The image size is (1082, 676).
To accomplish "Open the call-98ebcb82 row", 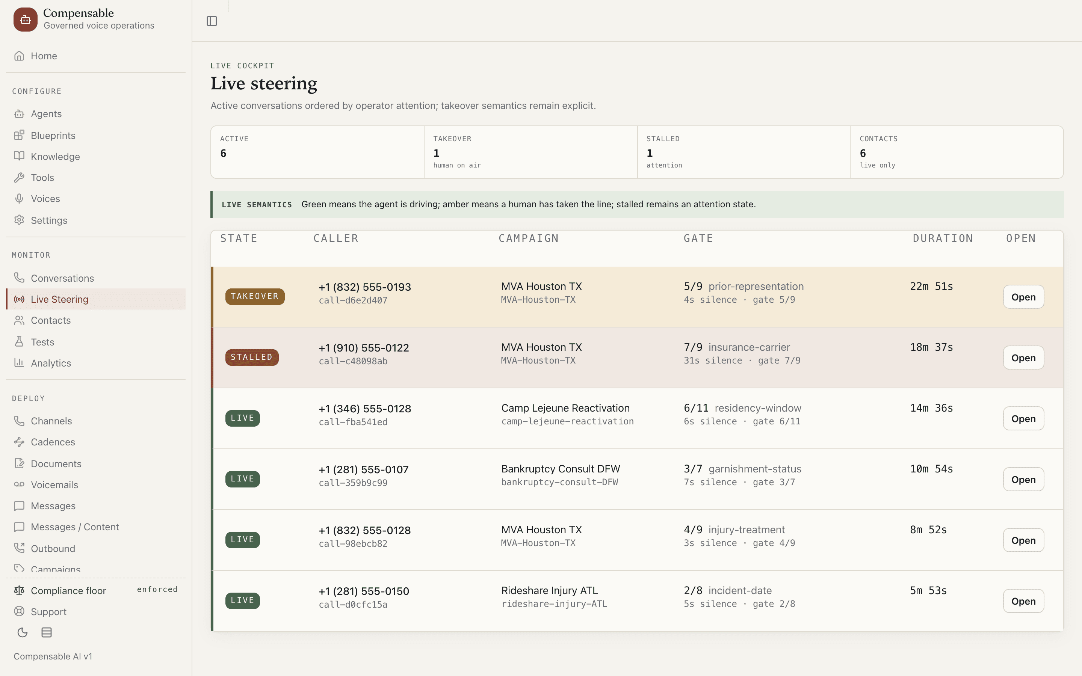I will pos(1023,540).
